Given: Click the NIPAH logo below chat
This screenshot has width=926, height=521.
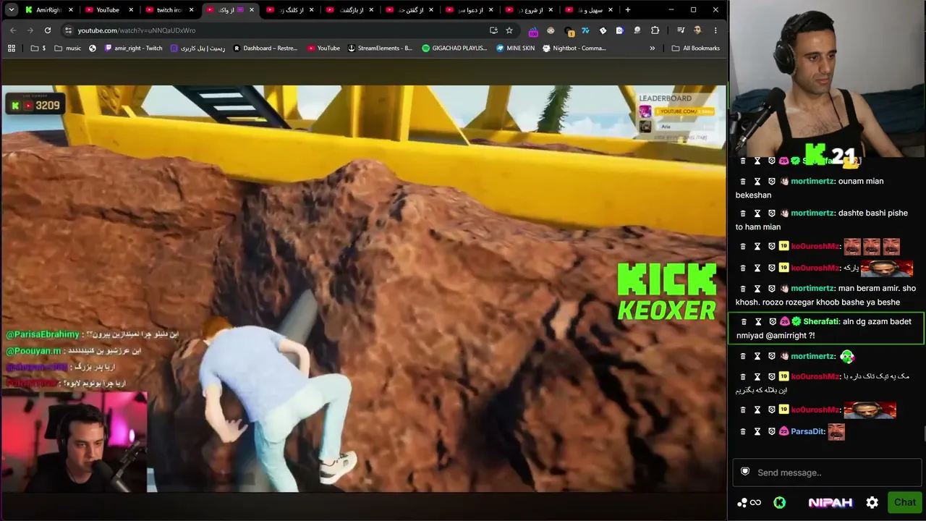Looking at the screenshot, I should click(x=831, y=503).
